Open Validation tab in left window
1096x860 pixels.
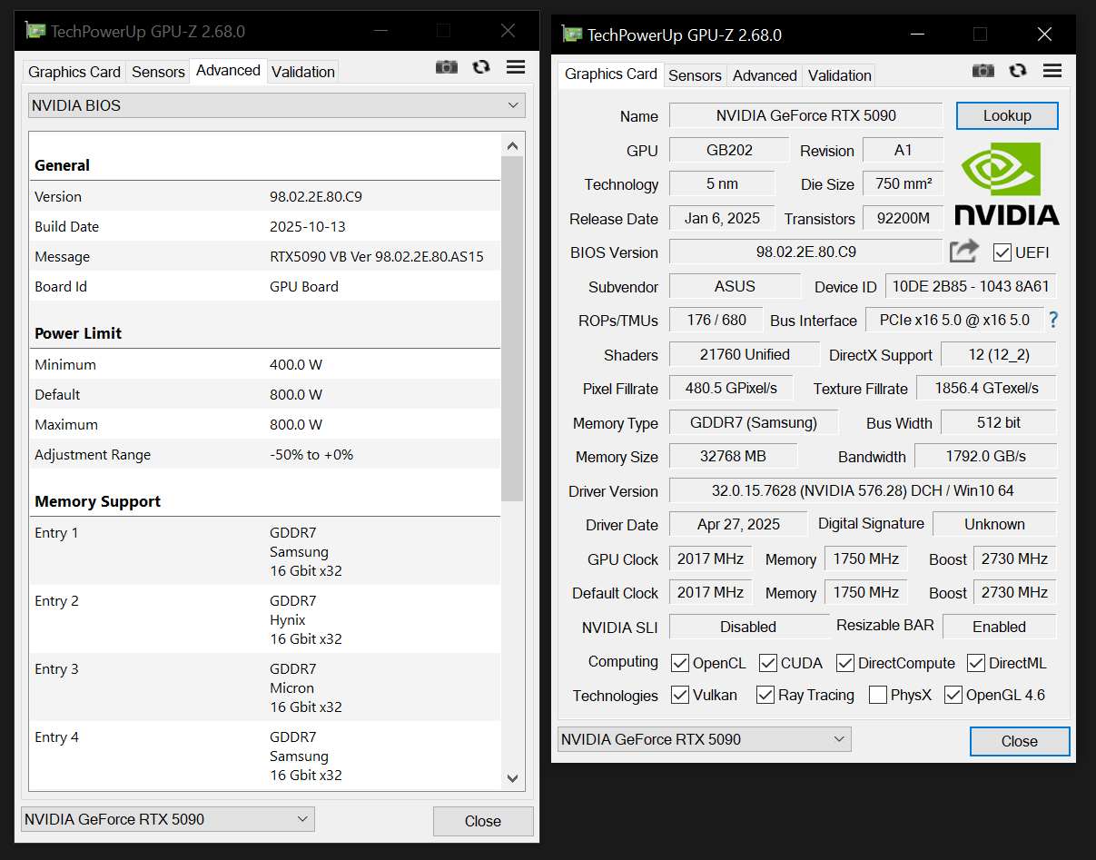[303, 72]
